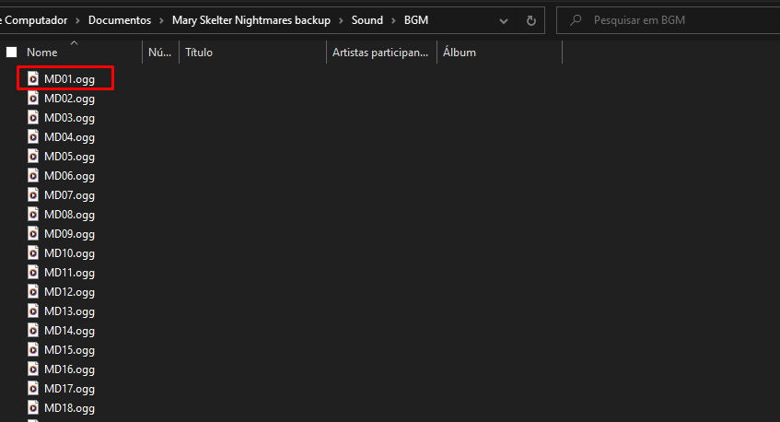
Task: Toggle the select-all checkbox in header
Action: pos(12,53)
